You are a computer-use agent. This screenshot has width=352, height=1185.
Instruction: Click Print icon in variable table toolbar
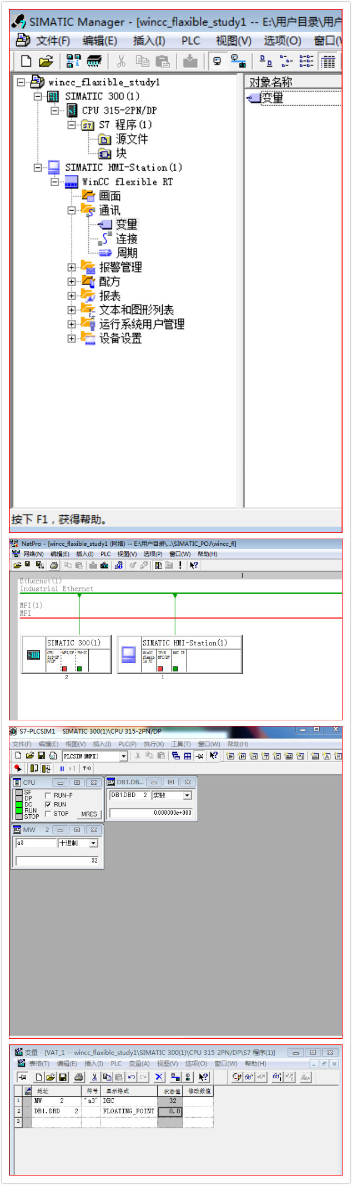pyautogui.click(x=79, y=1077)
